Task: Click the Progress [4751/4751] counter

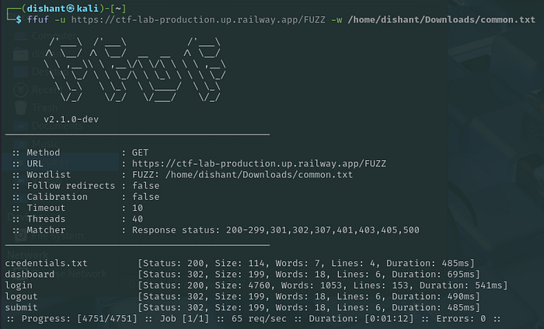Action: point(79,319)
